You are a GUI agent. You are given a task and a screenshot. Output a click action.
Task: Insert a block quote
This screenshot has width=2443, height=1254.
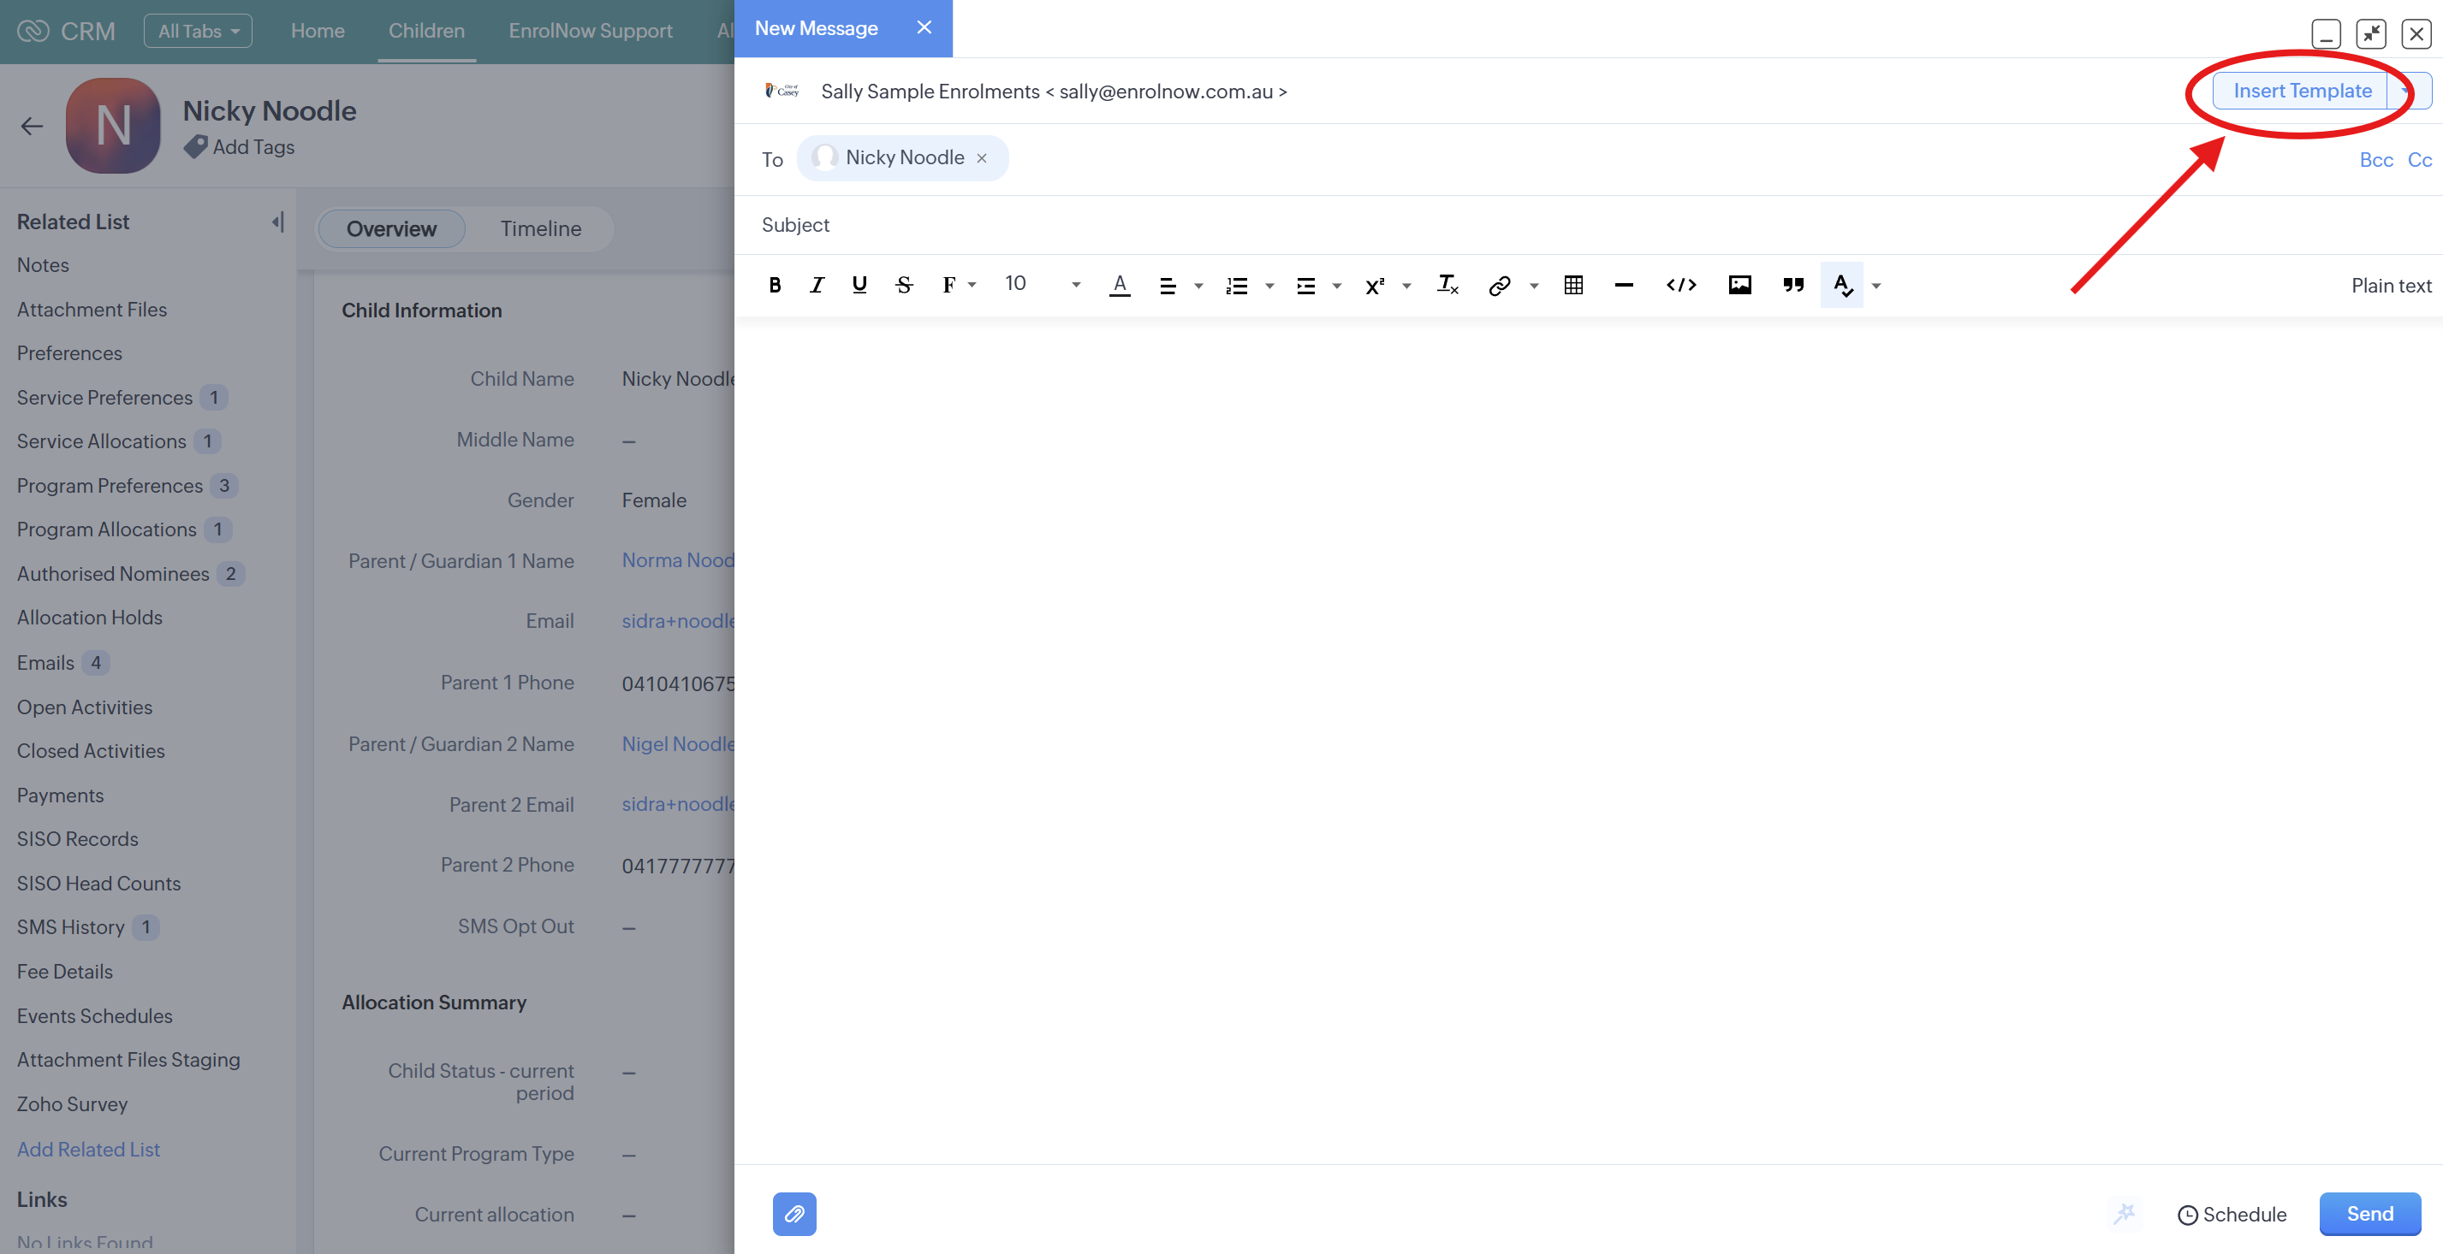pyautogui.click(x=1792, y=284)
